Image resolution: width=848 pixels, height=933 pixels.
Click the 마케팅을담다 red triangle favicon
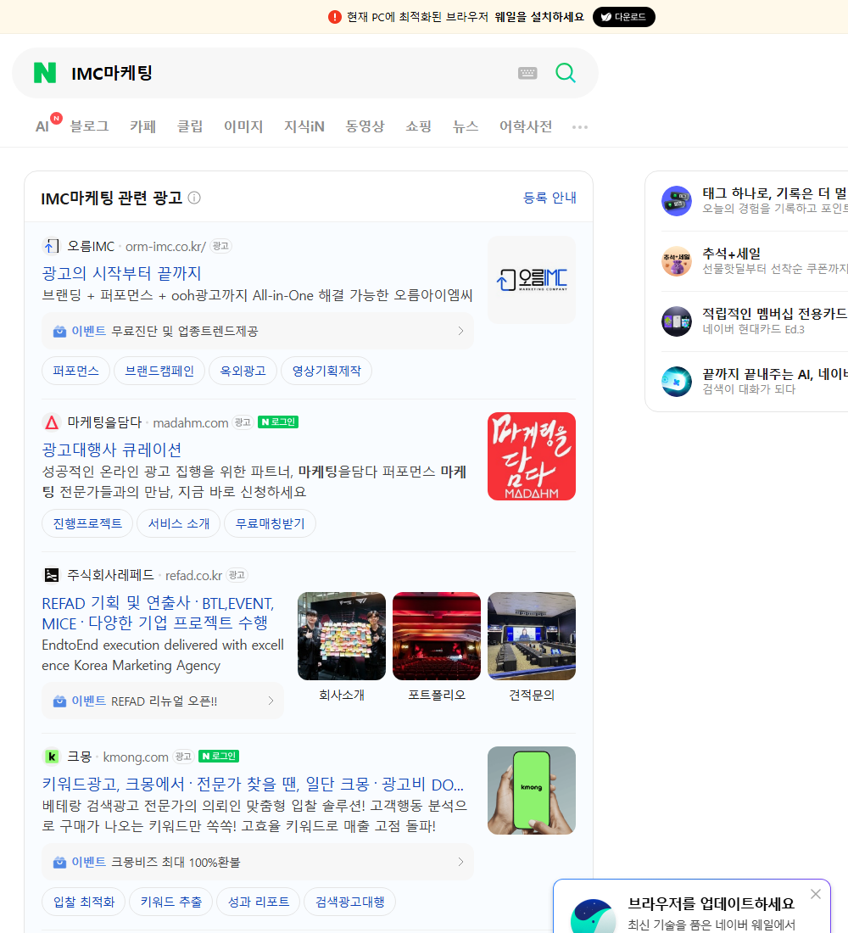(52, 422)
